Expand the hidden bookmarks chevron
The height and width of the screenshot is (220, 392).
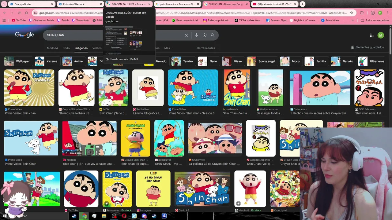[x=353, y=20]
